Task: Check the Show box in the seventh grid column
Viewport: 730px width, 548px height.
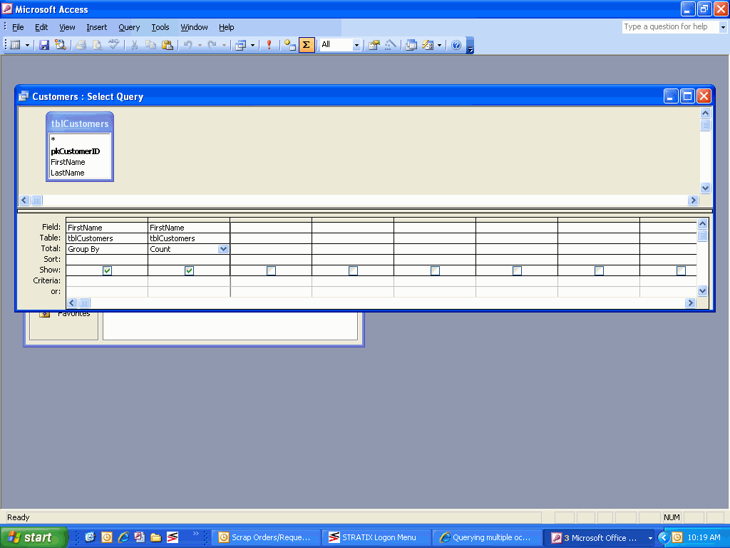Action: 599,270
